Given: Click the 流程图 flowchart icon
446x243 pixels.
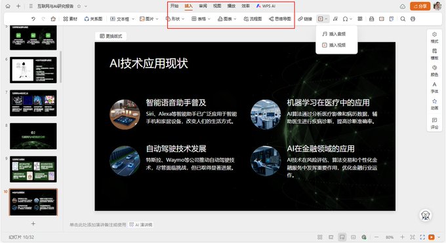Looking at the screenshot, I should click(253, 19).
